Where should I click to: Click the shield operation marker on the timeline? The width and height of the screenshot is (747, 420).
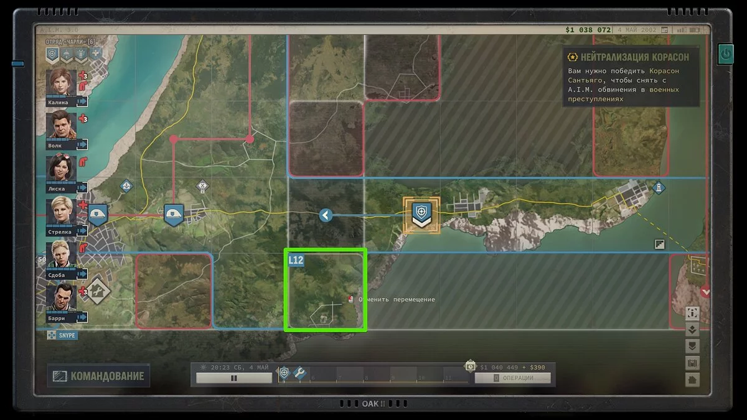coord(284,373)
